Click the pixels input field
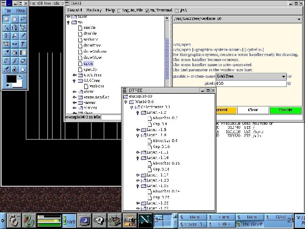305x229 pixels. point(251,84)
